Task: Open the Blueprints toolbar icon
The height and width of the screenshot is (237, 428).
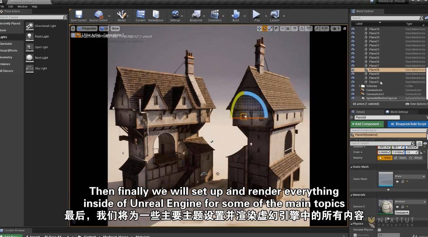Action: coord(196,16)
